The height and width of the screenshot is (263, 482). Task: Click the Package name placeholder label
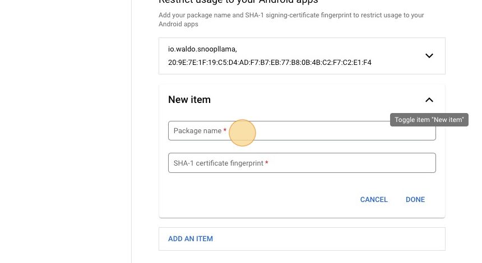pyautogui.click(x=197, y=130)
